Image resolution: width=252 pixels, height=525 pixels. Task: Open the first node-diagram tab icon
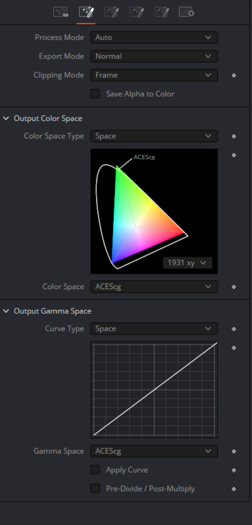(61, 12)
